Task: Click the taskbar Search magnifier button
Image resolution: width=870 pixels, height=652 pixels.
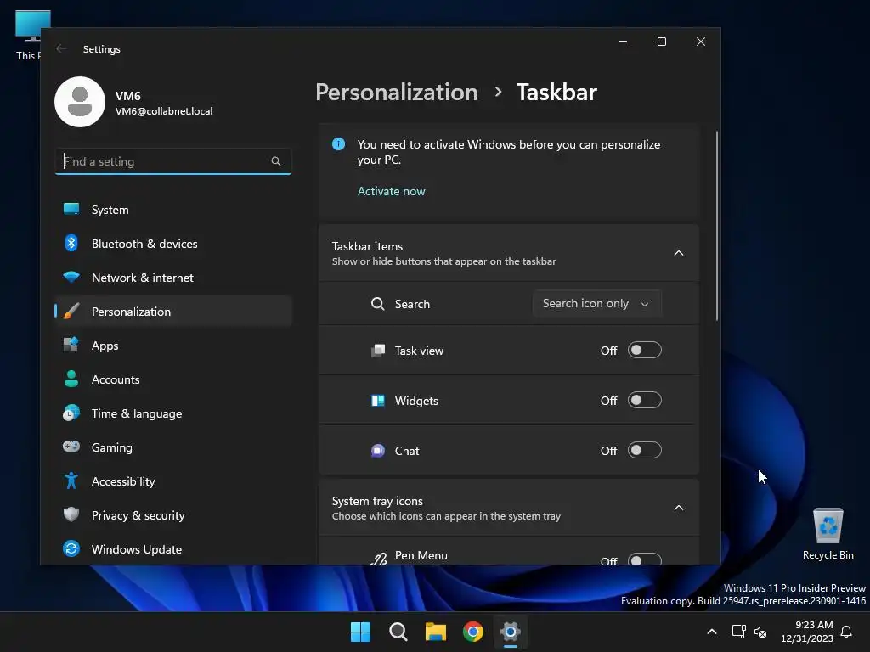Action: point(398,632)
